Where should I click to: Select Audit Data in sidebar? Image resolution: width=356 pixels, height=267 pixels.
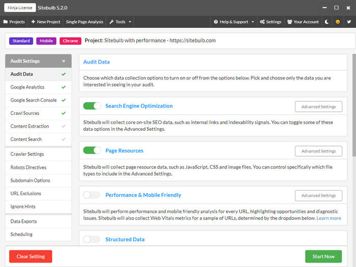38,74
